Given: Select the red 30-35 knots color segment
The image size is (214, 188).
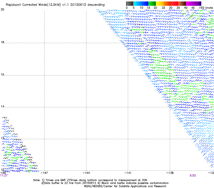Looking at the screenshot, I should pyautogui.click(x=175, y=3).
